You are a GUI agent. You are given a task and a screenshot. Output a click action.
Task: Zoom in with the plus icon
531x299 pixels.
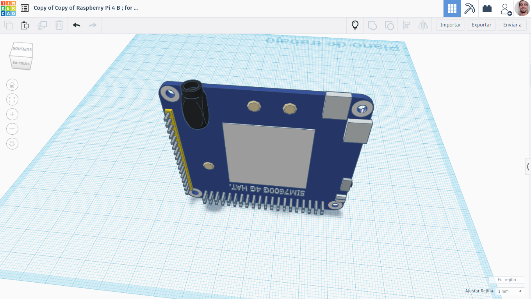12,114
